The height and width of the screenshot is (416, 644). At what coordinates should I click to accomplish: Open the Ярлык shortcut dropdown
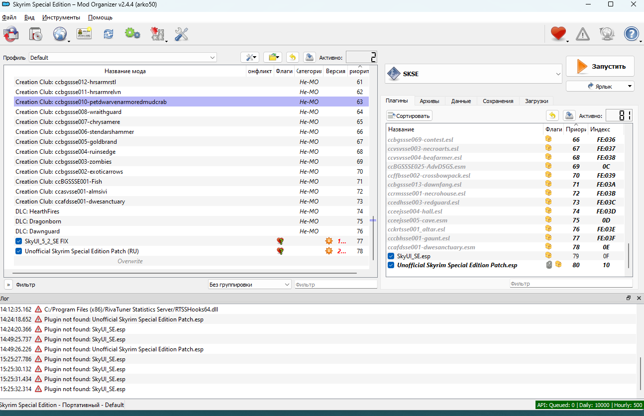coord(600,86)
